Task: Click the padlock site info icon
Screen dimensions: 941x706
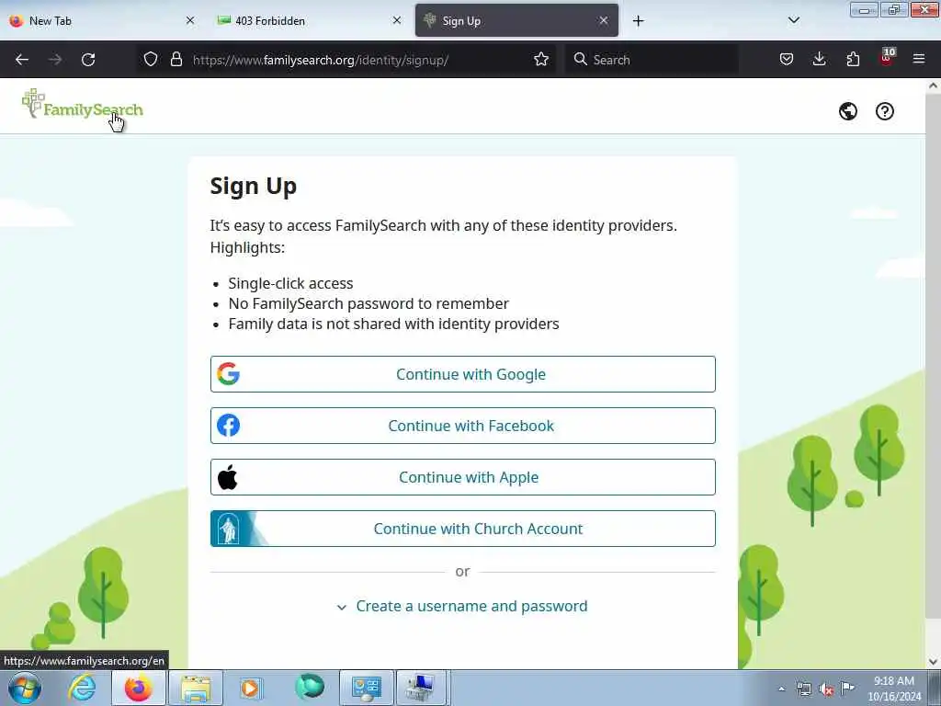Action: click(x=176, y=59)
